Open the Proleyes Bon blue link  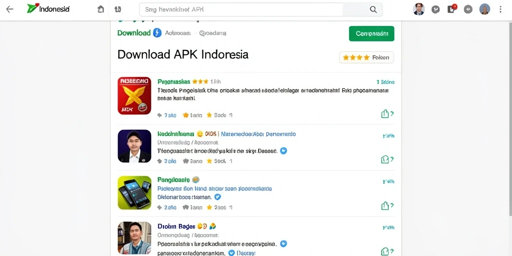[214, 188]
